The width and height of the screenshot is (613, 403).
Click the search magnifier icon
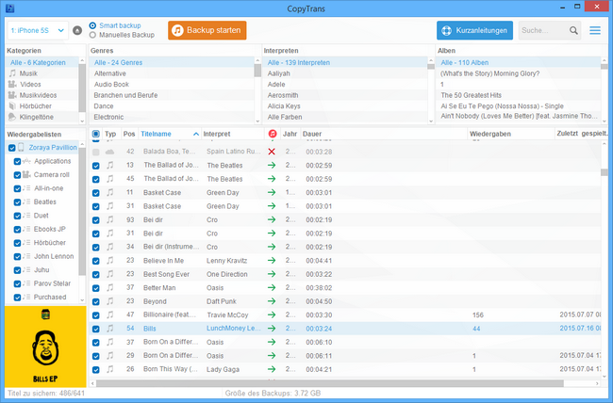574,31
